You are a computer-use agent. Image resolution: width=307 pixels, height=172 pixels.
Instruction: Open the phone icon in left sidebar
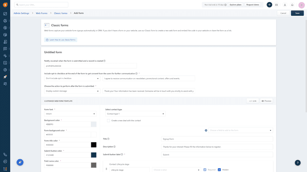(x=5, y=155)
